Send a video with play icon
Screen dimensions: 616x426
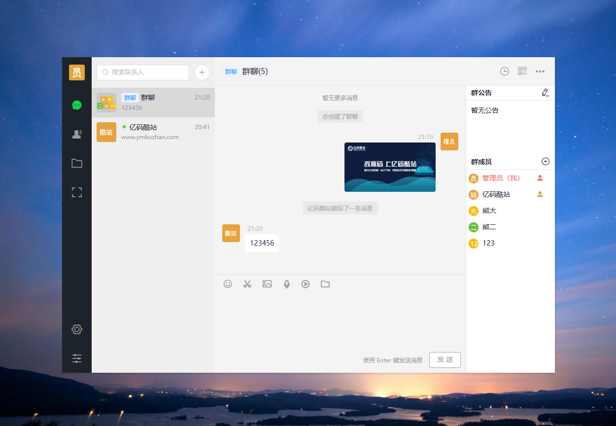306,284
